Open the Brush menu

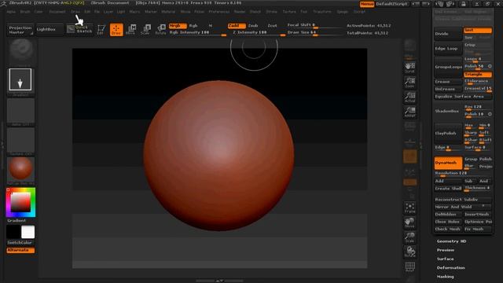[x=25, y=12]
